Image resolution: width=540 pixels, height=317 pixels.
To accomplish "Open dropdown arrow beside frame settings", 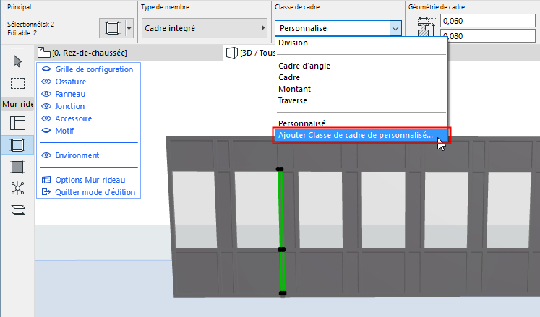I will point(129,28).
